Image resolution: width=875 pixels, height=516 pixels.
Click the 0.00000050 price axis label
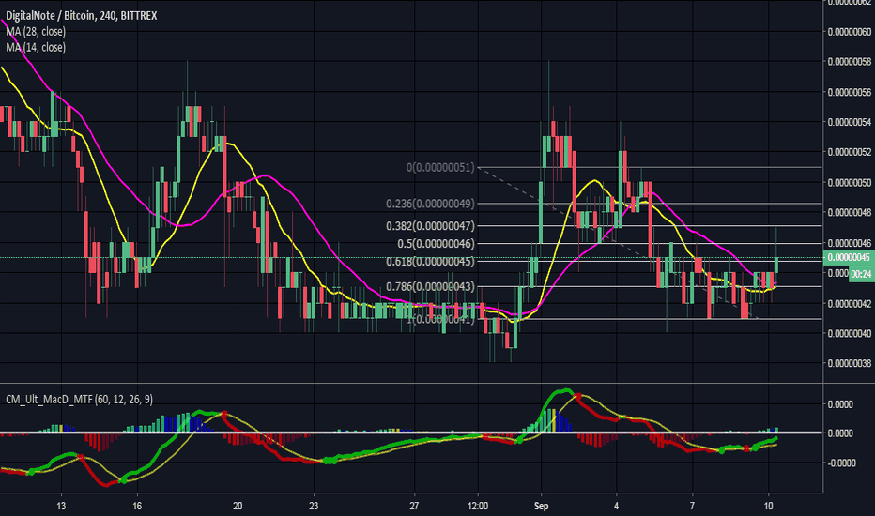pos(850,182)
